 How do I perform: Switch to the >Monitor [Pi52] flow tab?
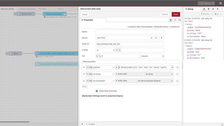tap(8, 9)
